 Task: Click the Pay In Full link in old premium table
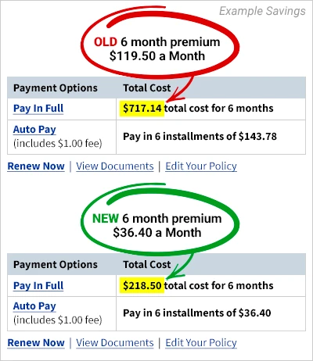coord(38,109)
